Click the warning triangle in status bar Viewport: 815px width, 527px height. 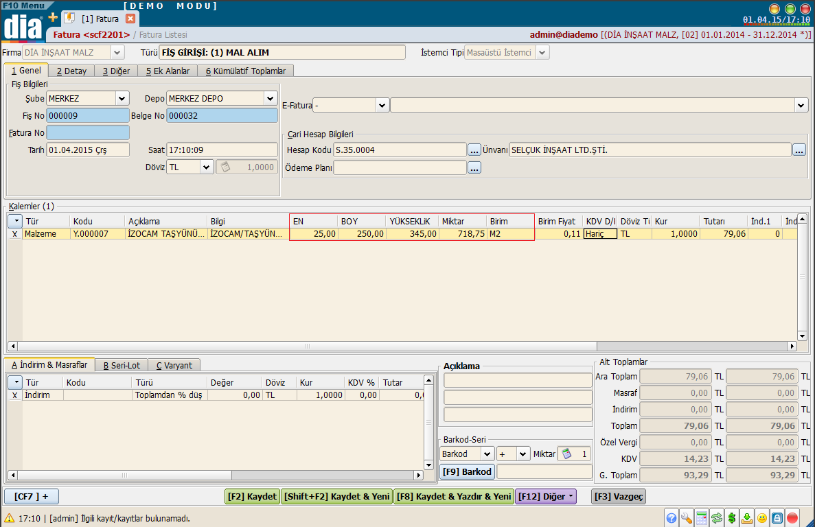pos(10,518)
